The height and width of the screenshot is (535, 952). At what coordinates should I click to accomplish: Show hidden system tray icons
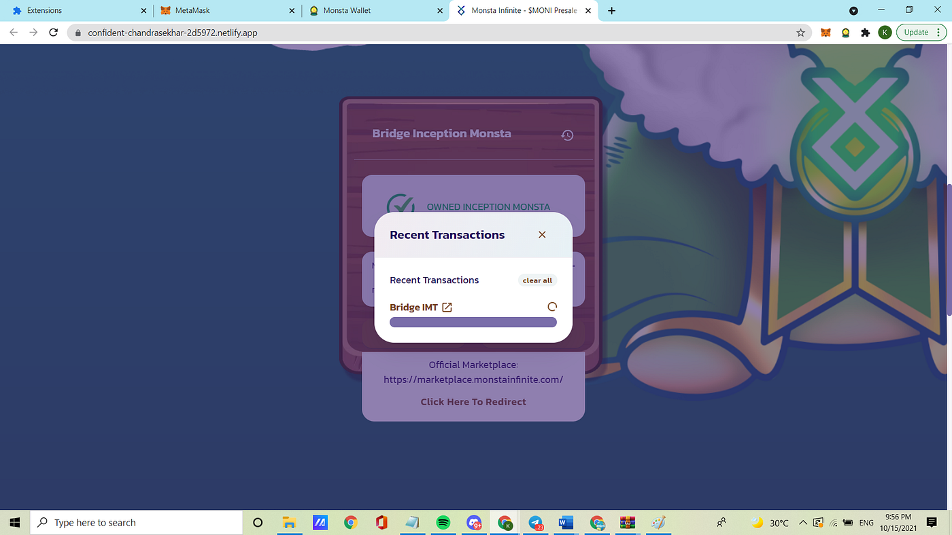click(803, 523)
